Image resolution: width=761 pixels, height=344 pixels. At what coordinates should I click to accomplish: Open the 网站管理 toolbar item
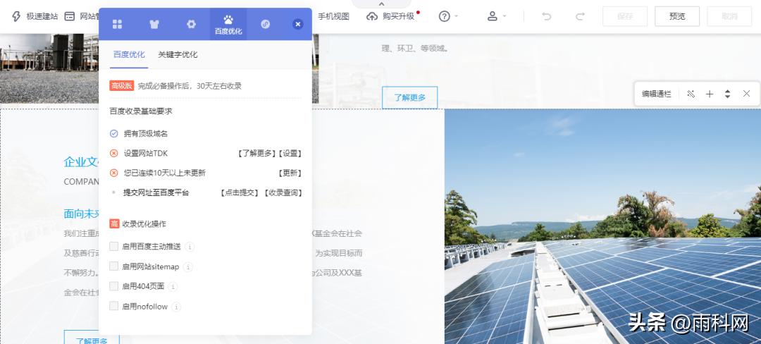pos(82,16)
